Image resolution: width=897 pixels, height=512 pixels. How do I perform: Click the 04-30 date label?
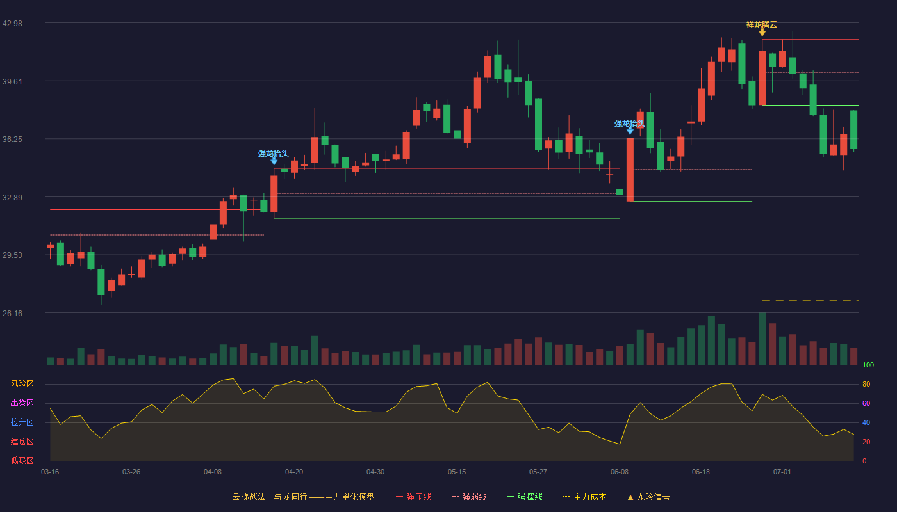point(375,472)
